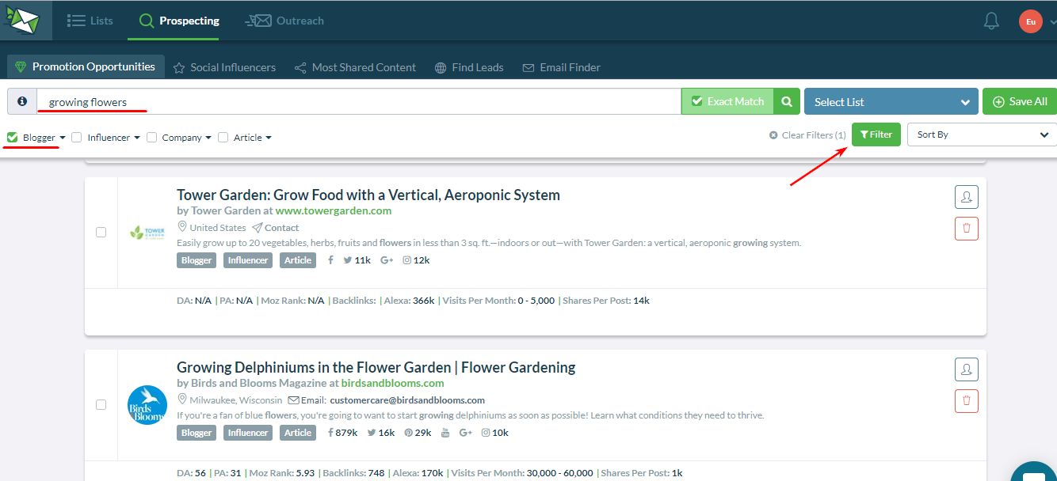Click Tower Garden Contact link

coord(276,228)
